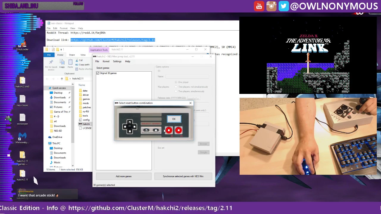Viewport: 381px width, 214px height.
Task: Toggle the Select button checkbox on the controller
Action: (x=146, y=130)
